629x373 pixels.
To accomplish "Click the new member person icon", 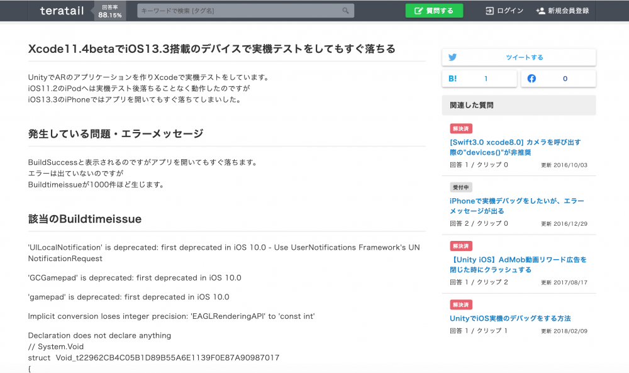I will point(540,11).
